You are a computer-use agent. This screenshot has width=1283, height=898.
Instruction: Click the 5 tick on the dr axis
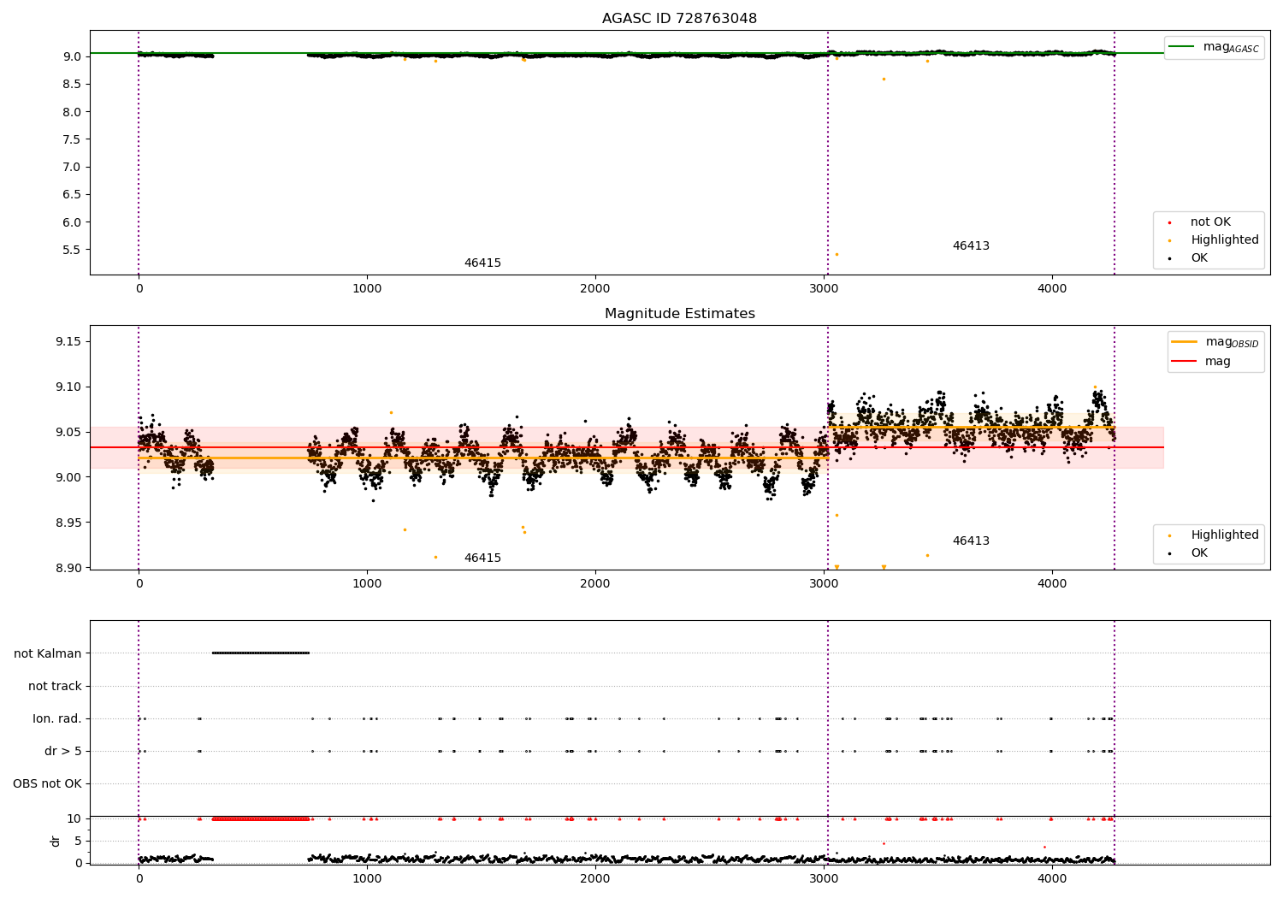tap(78, 841)
